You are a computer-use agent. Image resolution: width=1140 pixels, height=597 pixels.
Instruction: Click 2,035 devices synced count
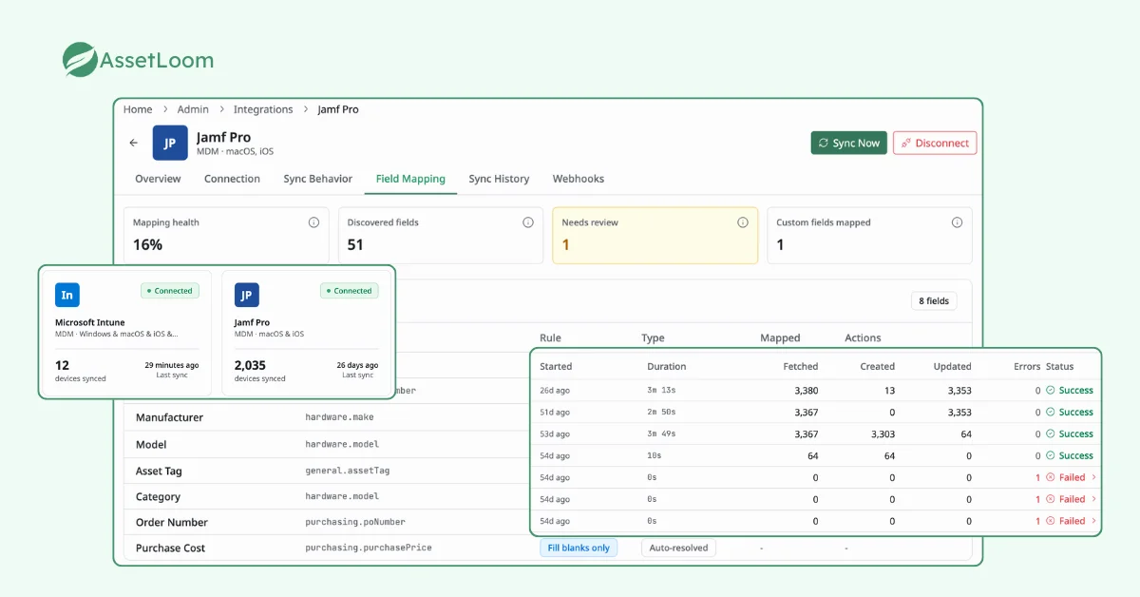(x=252, y=365)
